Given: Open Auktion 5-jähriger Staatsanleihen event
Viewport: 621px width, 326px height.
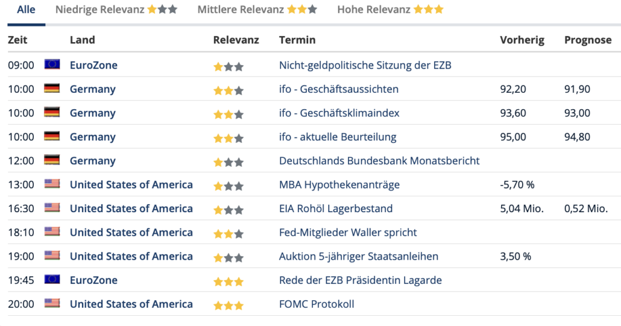Looking at the screenshot, I should pos(358,256).
